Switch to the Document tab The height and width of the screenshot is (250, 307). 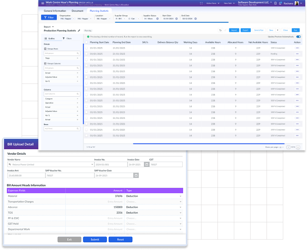pos(77,11)
